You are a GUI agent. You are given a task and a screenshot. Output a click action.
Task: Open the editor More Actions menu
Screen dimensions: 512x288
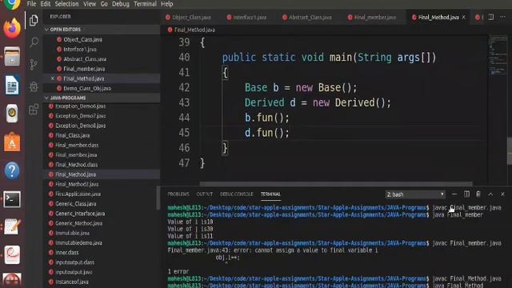pos(502,17)
